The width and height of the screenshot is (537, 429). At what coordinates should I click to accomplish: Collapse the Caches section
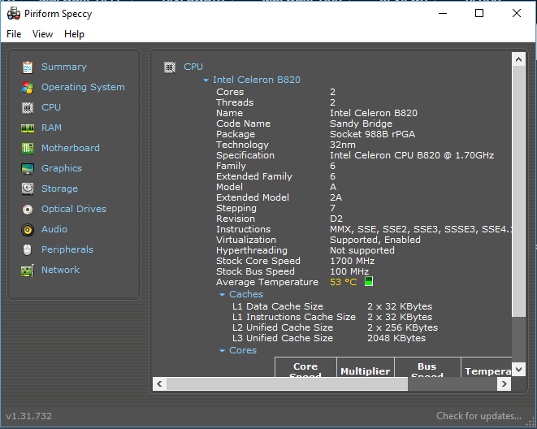[x=223, y=295]
